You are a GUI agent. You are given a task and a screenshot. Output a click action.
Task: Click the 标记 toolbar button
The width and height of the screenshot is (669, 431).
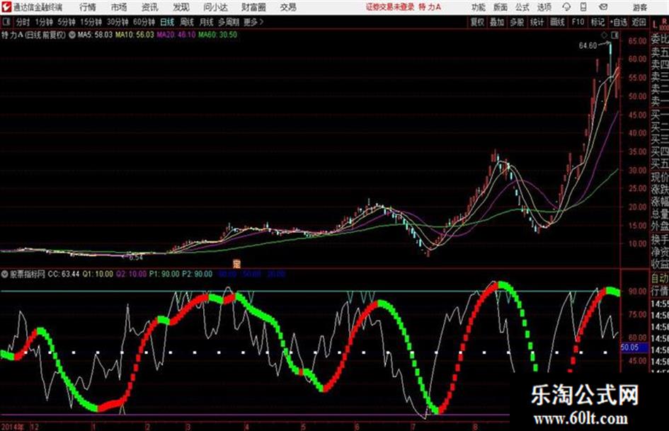597,22
